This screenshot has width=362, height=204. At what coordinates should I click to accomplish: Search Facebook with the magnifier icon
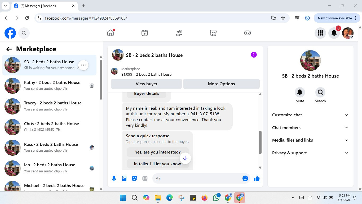pos(24,33)
